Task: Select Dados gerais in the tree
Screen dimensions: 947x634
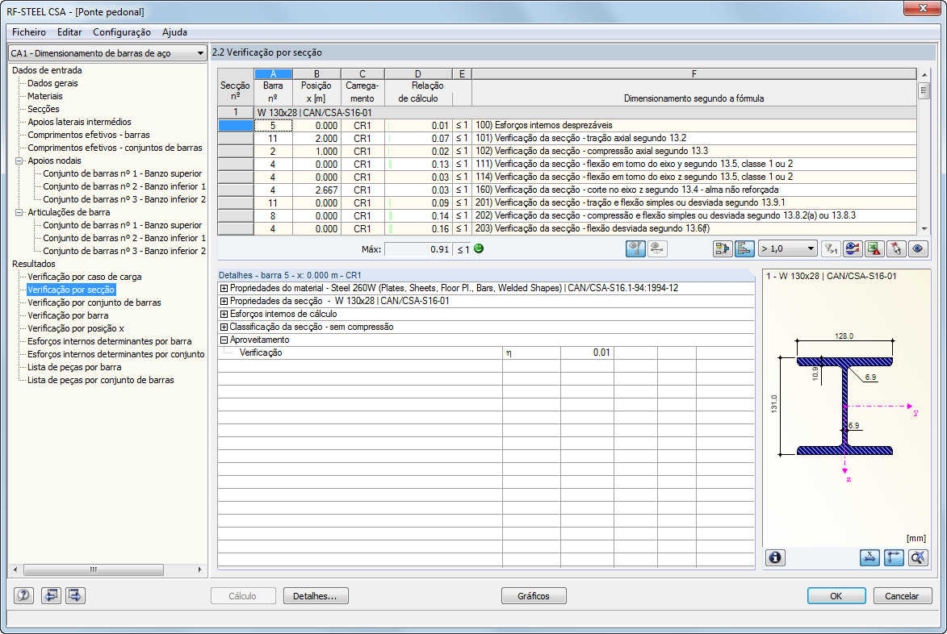Action: click(x=52, y=83)
